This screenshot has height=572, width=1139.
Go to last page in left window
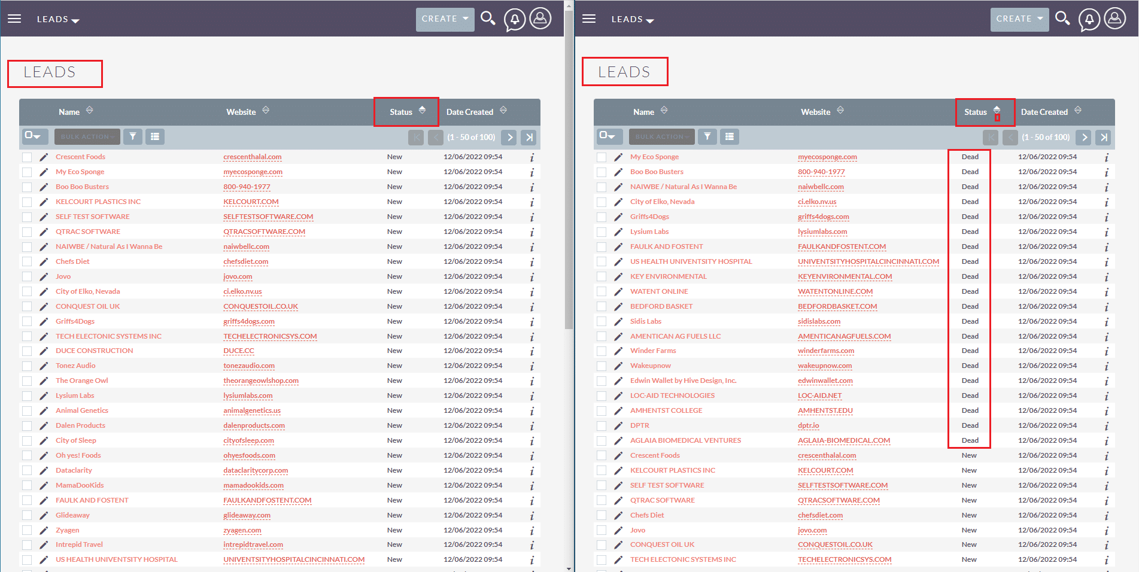529,137
